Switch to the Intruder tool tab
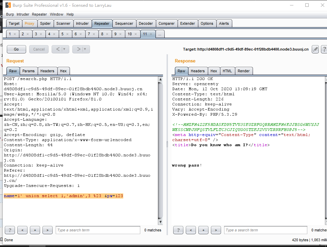327x247 pixels. click(x=83, y=23)
